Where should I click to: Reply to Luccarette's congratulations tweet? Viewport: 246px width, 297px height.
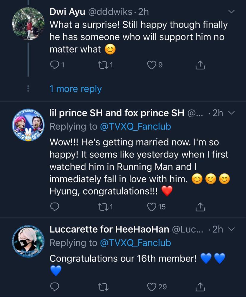[x=54, y=287]
